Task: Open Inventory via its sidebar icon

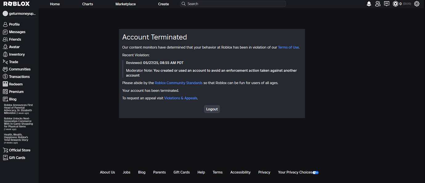Action: (5, 54)
